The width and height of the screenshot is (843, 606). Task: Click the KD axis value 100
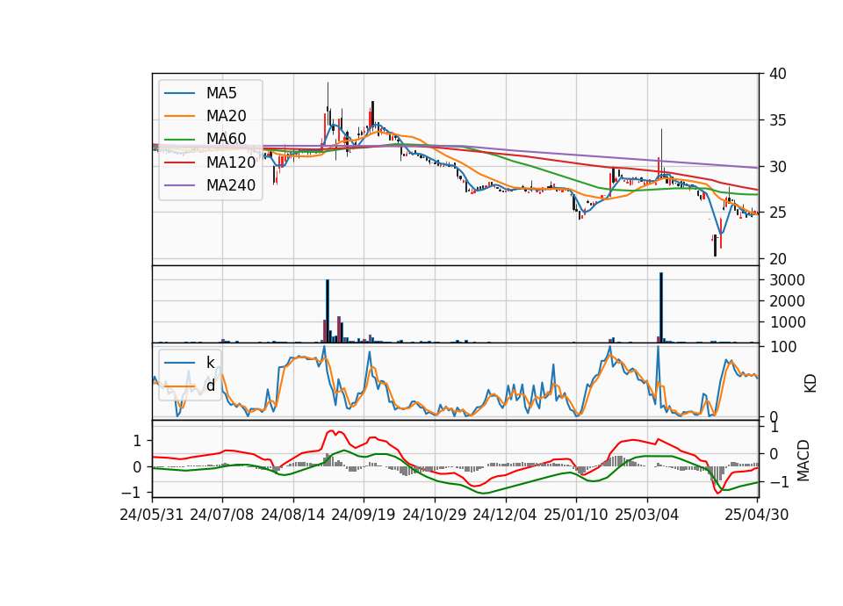click(x=783, y=348)
